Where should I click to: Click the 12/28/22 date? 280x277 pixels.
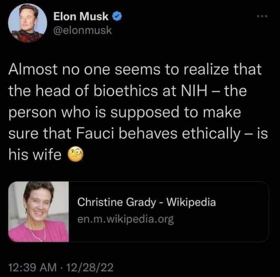point(90,268)
